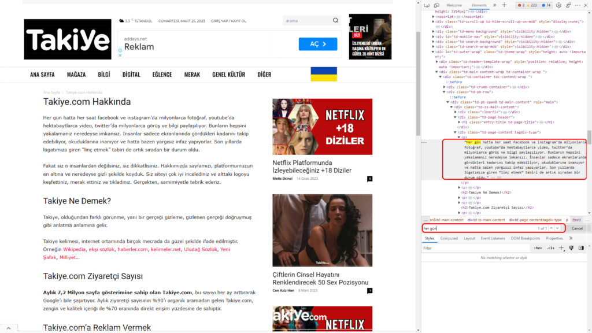The width and height of the screenshot is (592, 333).
Task: Toggle the :hov element state button
Action: coord(538,248)
